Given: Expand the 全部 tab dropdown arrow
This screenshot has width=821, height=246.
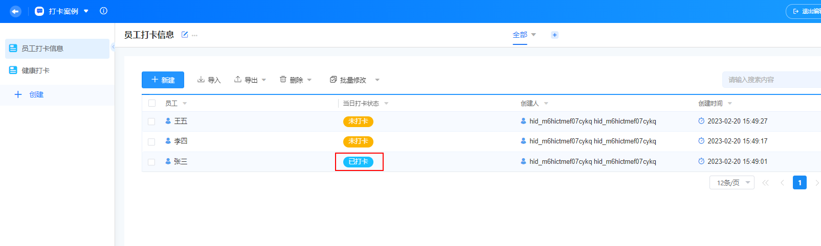Looking at the screenshot, I should click(x=534, y=35).
